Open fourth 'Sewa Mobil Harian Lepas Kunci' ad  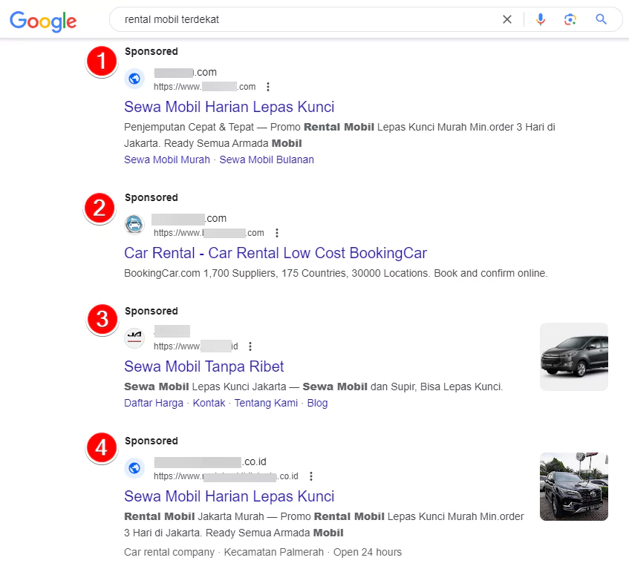click(x=229, y=496)
